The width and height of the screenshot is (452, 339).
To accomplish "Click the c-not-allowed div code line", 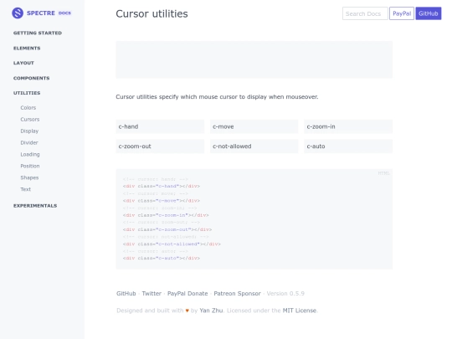I will pyautogui.click(x=172, y=244).
